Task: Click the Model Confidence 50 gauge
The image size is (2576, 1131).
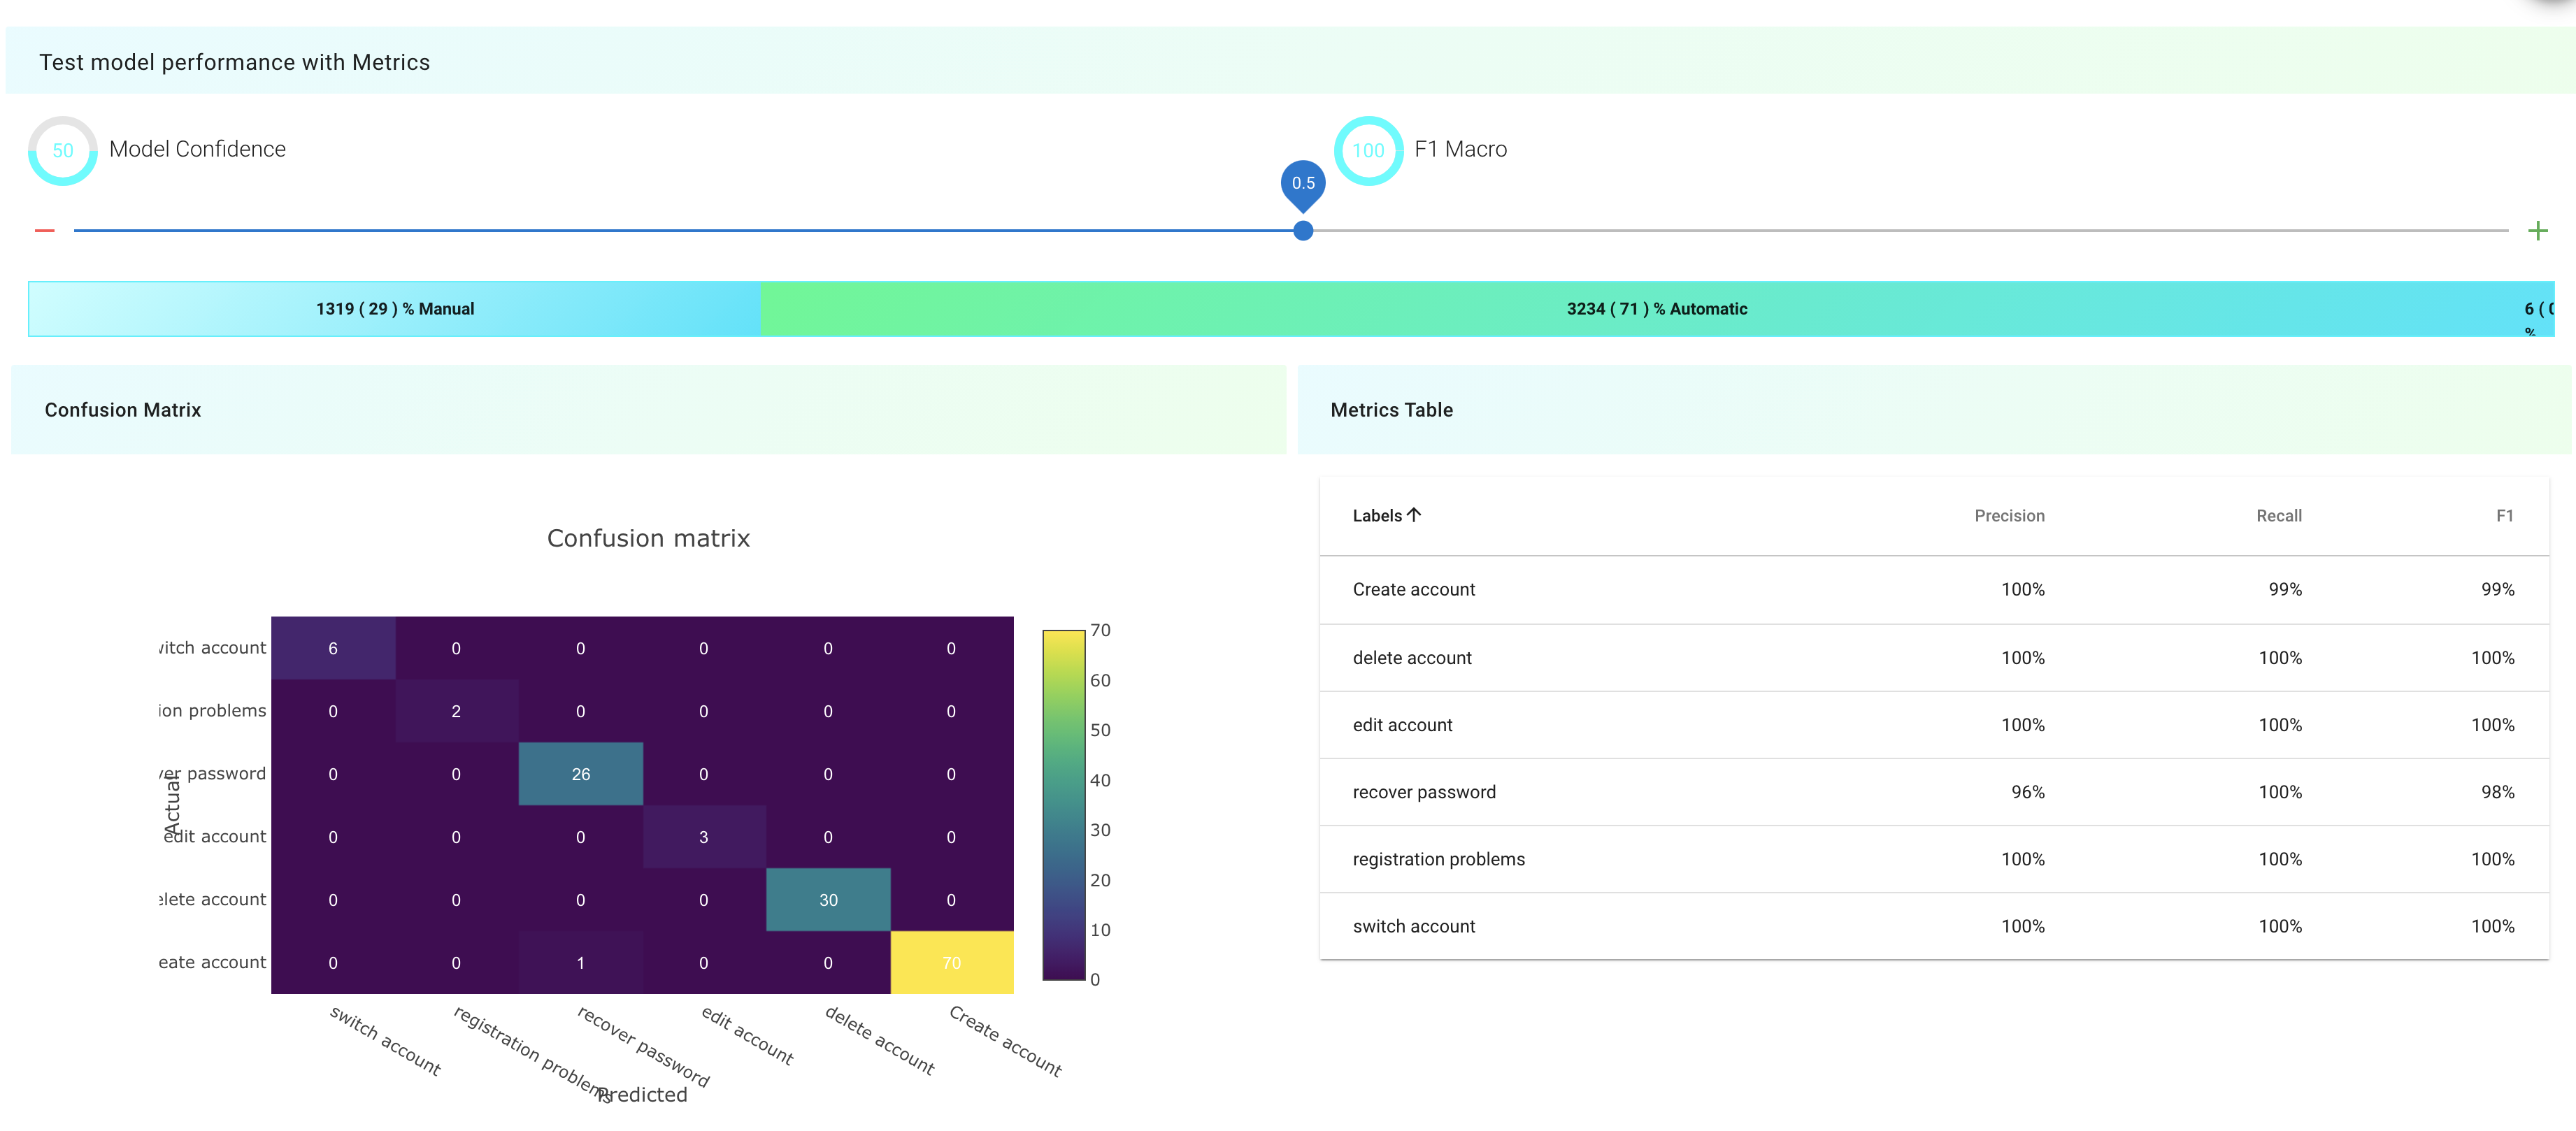Action: 63,151
